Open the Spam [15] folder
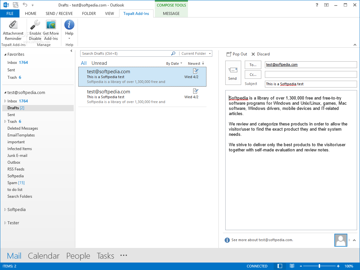Viewport: 360px width, 270px height. tap(16, 183)
